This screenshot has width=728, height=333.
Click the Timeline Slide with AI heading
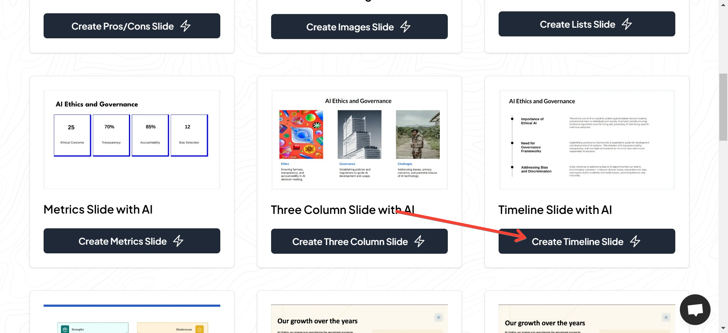tap(555, 210)
